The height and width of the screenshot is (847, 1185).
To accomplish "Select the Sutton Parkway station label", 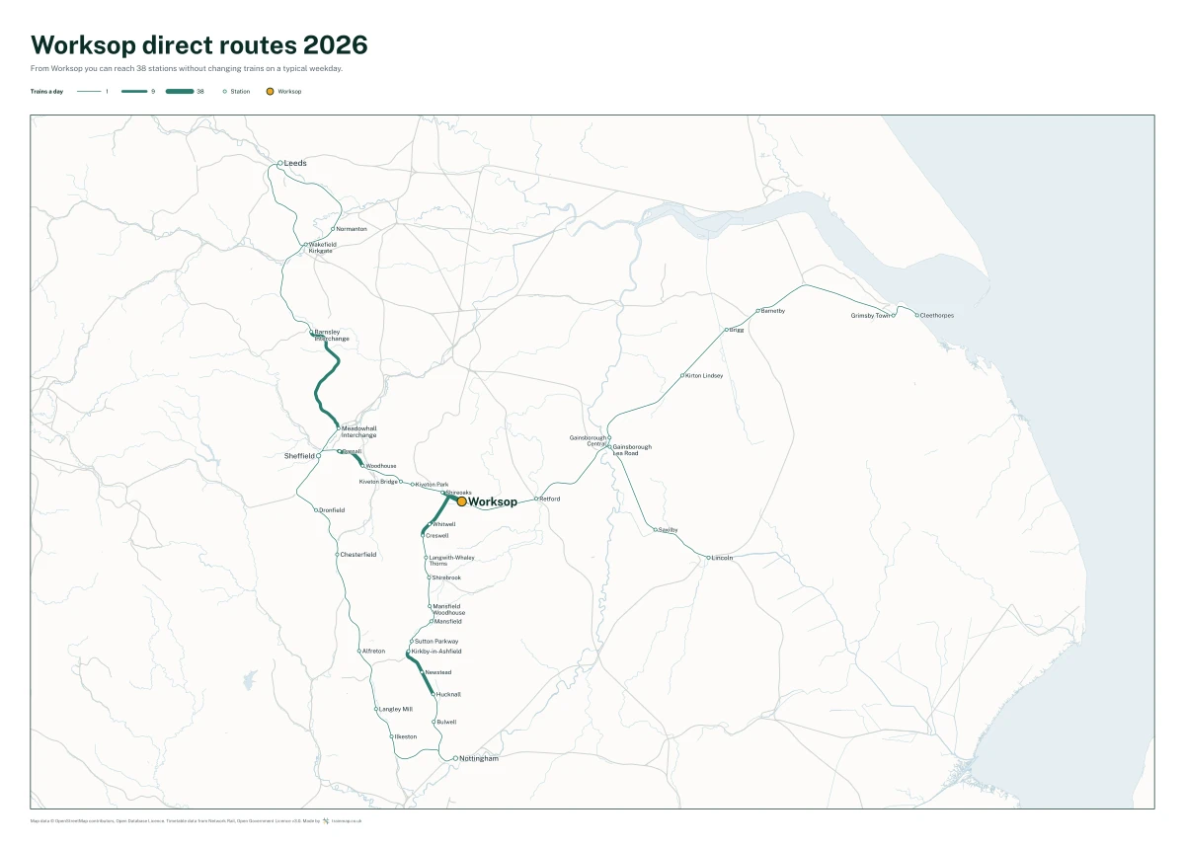I will 436,642.
